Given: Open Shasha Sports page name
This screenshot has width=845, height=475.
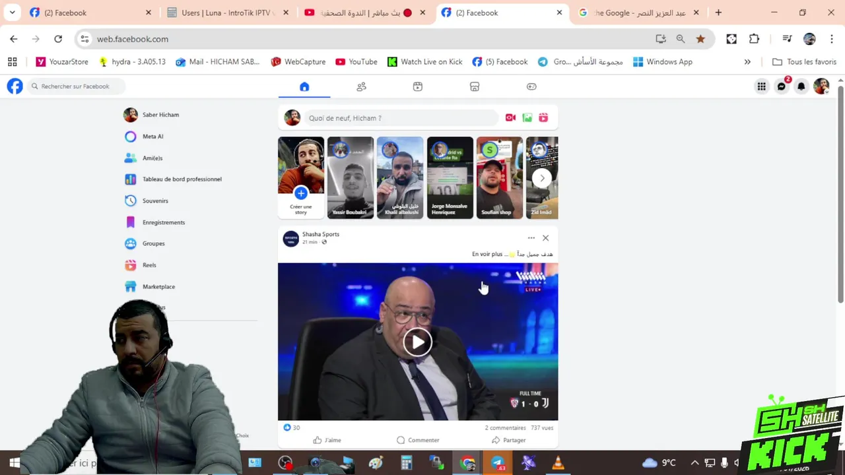Looking at the screenshot, I should (x=321, y=234).
